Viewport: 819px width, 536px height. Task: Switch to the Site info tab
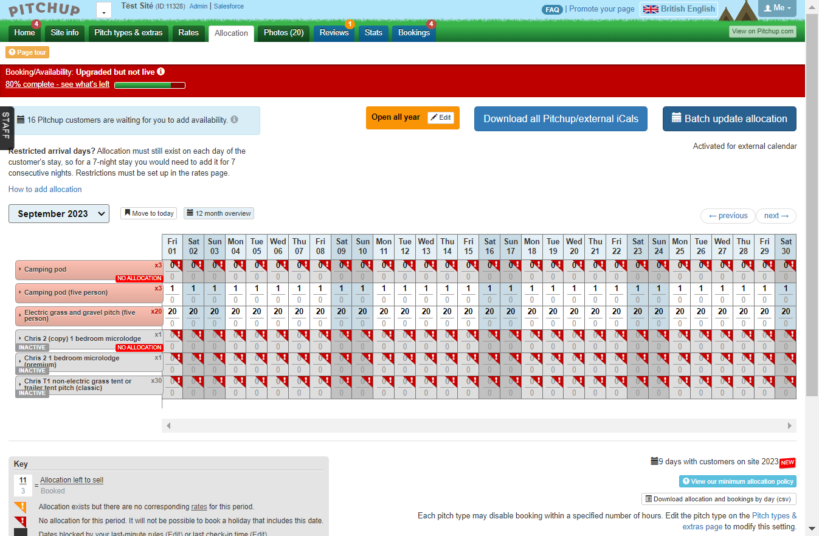pyautogui.click(x=65, y=33)
